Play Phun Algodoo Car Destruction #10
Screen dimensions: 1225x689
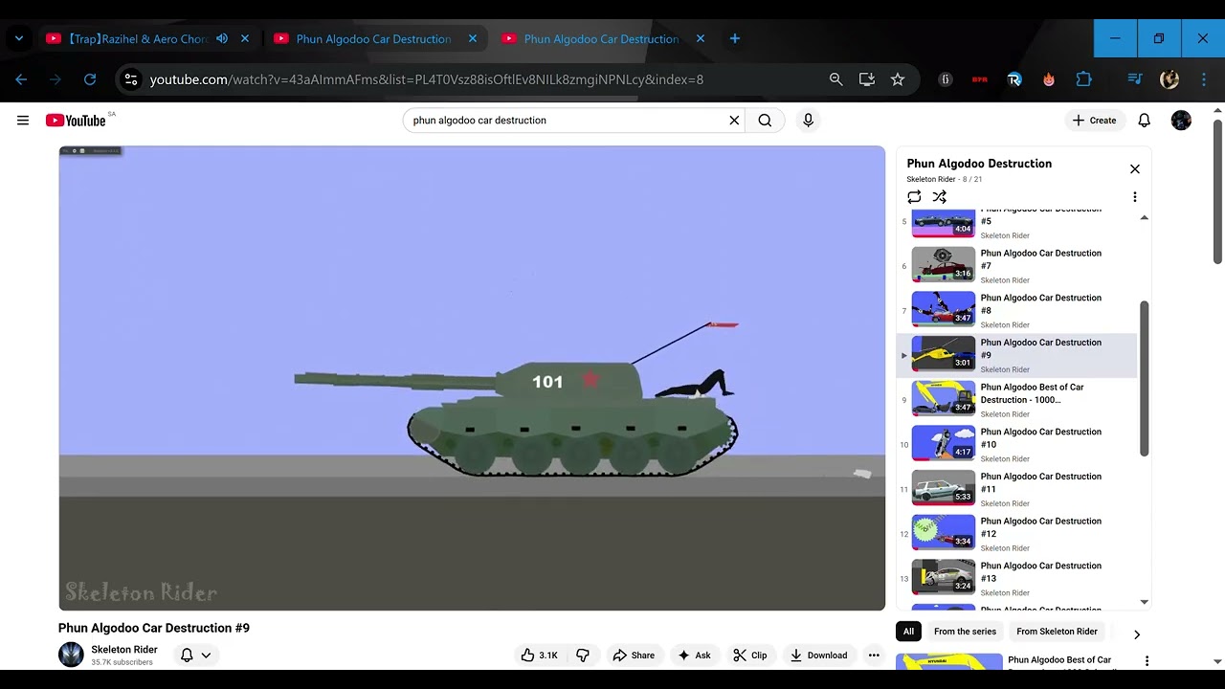pos(1016,444)
